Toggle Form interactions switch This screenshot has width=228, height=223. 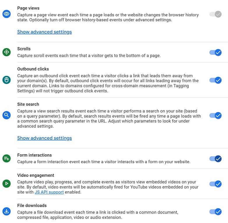click(x=215, y=159)
